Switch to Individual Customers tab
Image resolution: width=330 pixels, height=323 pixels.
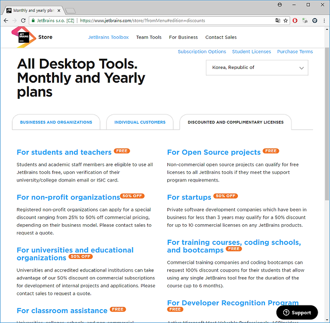tap(140, 122)
